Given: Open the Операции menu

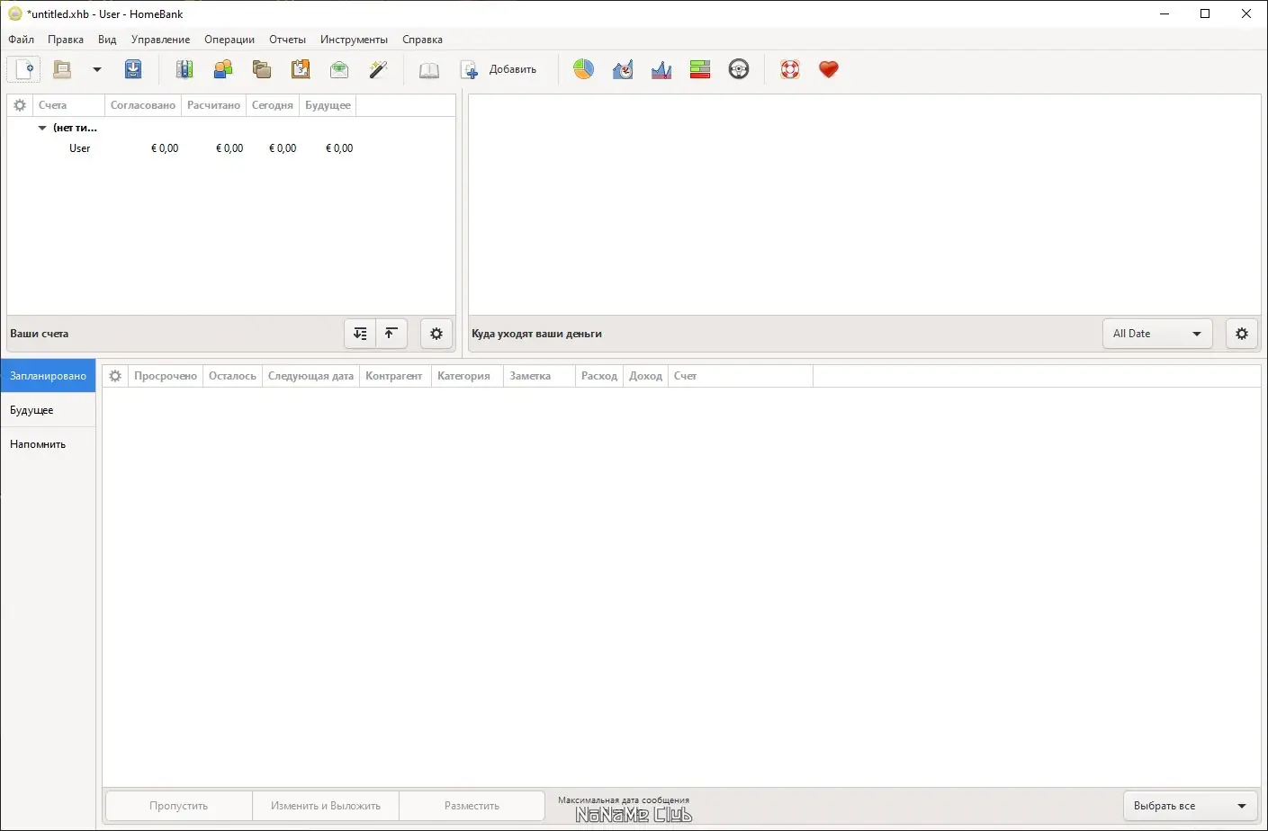Looking at the screenshot, I should point(229,40).
